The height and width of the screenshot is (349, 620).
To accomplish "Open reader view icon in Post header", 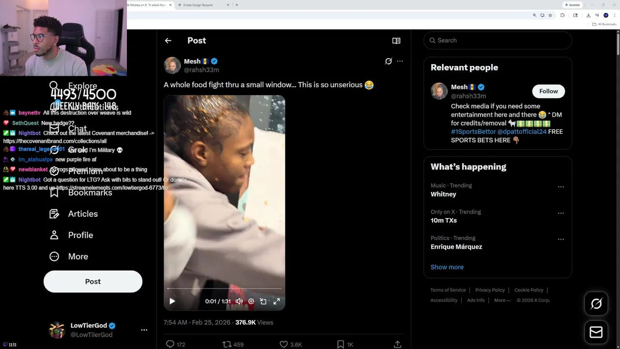I will (396, 41).
